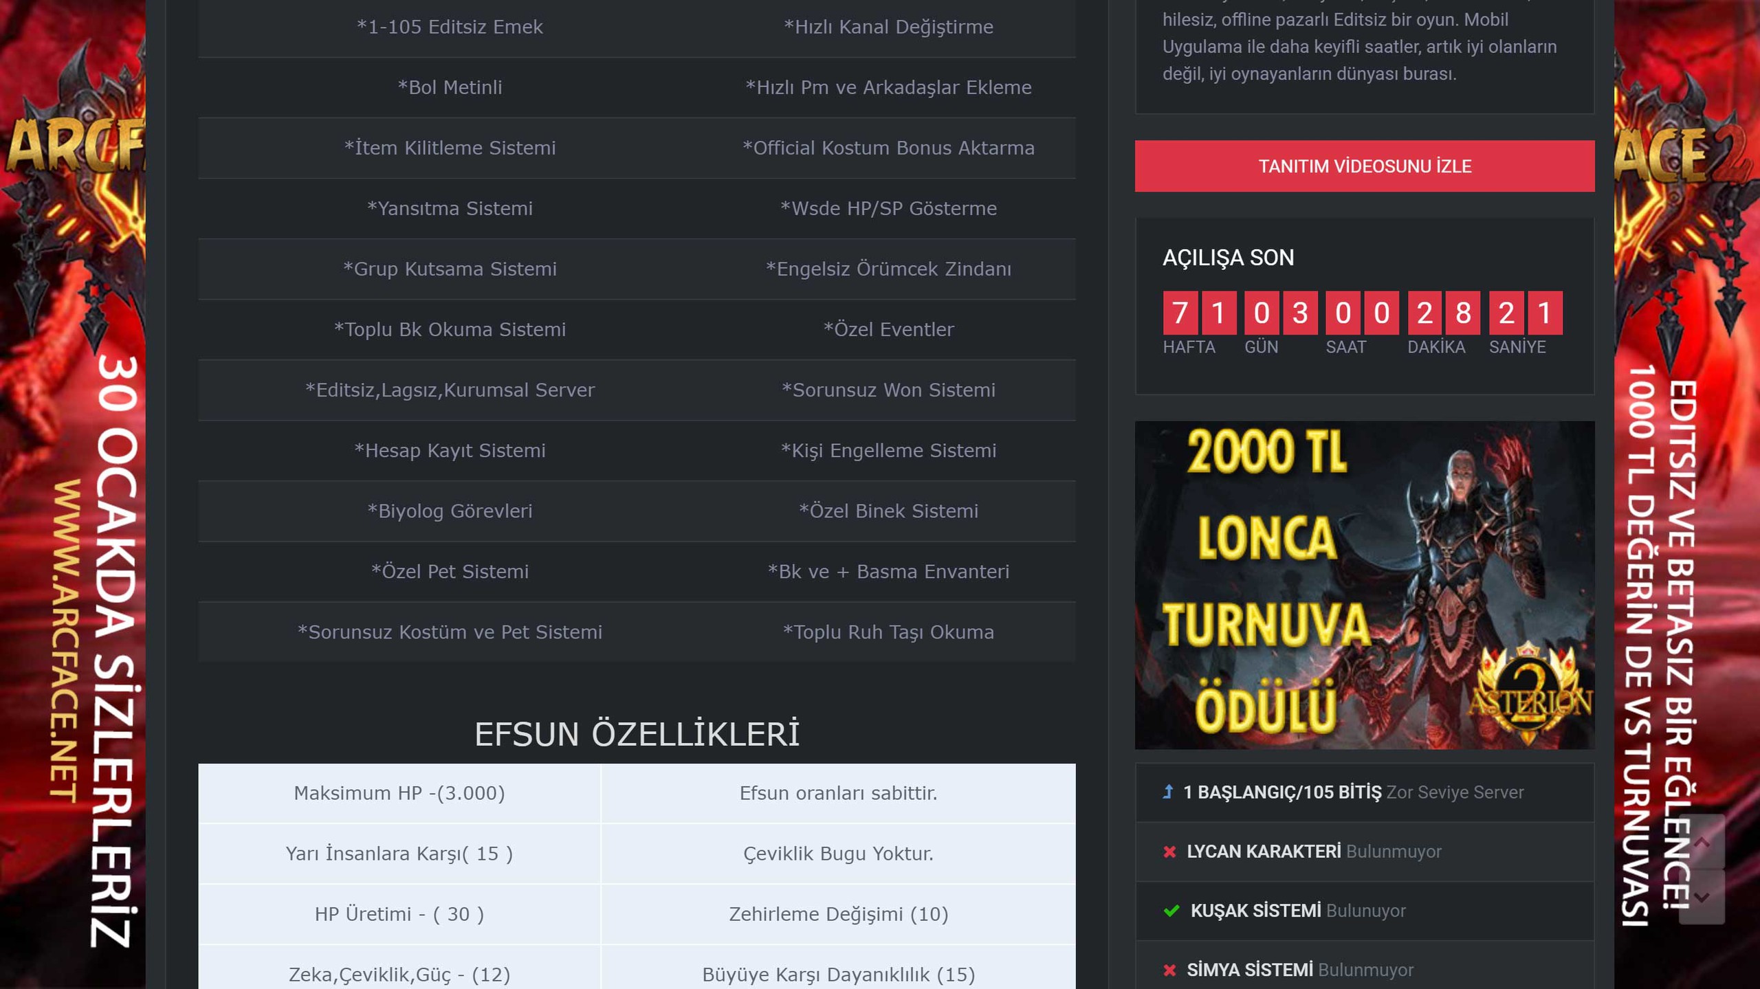The height and width of the screenshot is (989, 1760).
Task: Click the '*Biyolog Görevleri' cell
Action: [450, 511]
